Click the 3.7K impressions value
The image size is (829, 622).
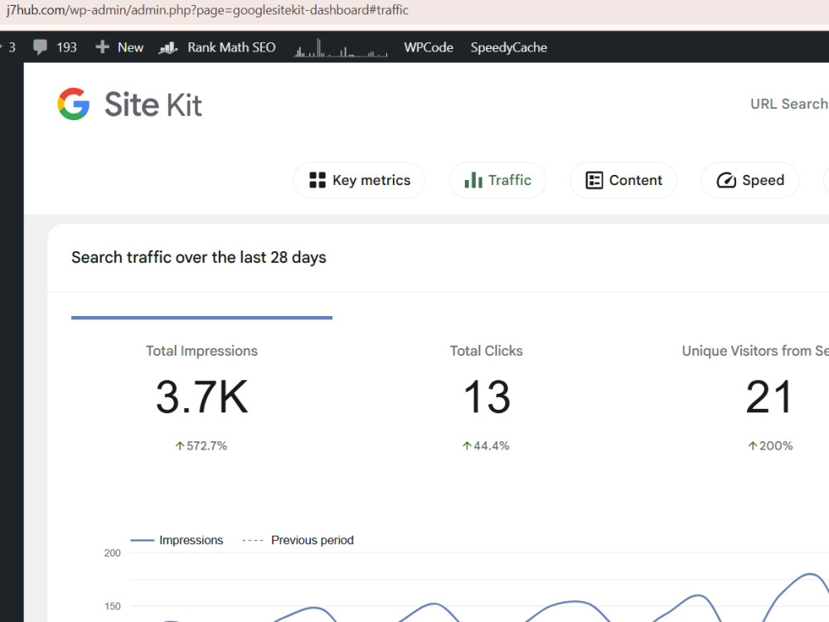point(201,396)
